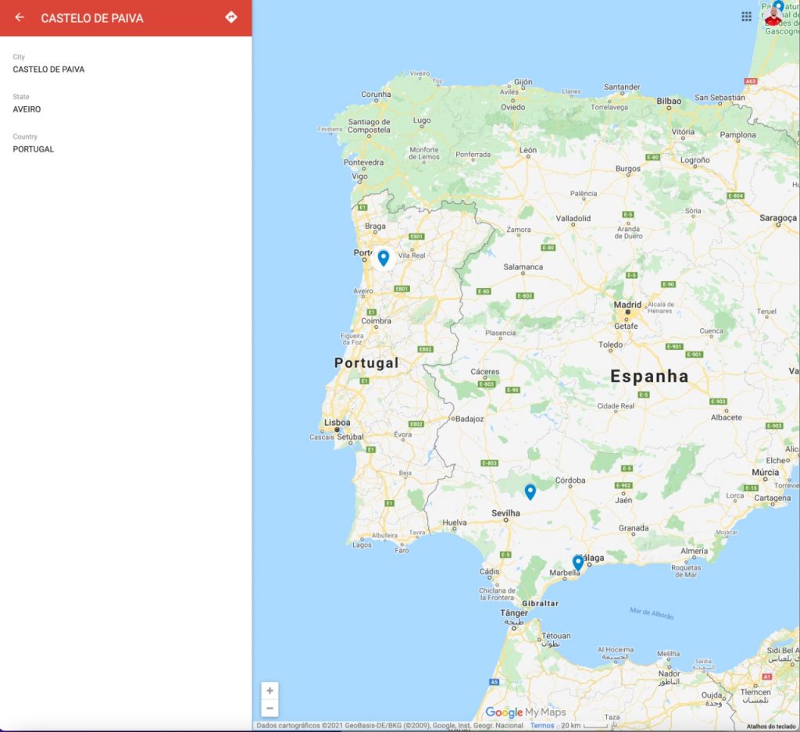Click the Madrid city label on the map

pos(627,305)
